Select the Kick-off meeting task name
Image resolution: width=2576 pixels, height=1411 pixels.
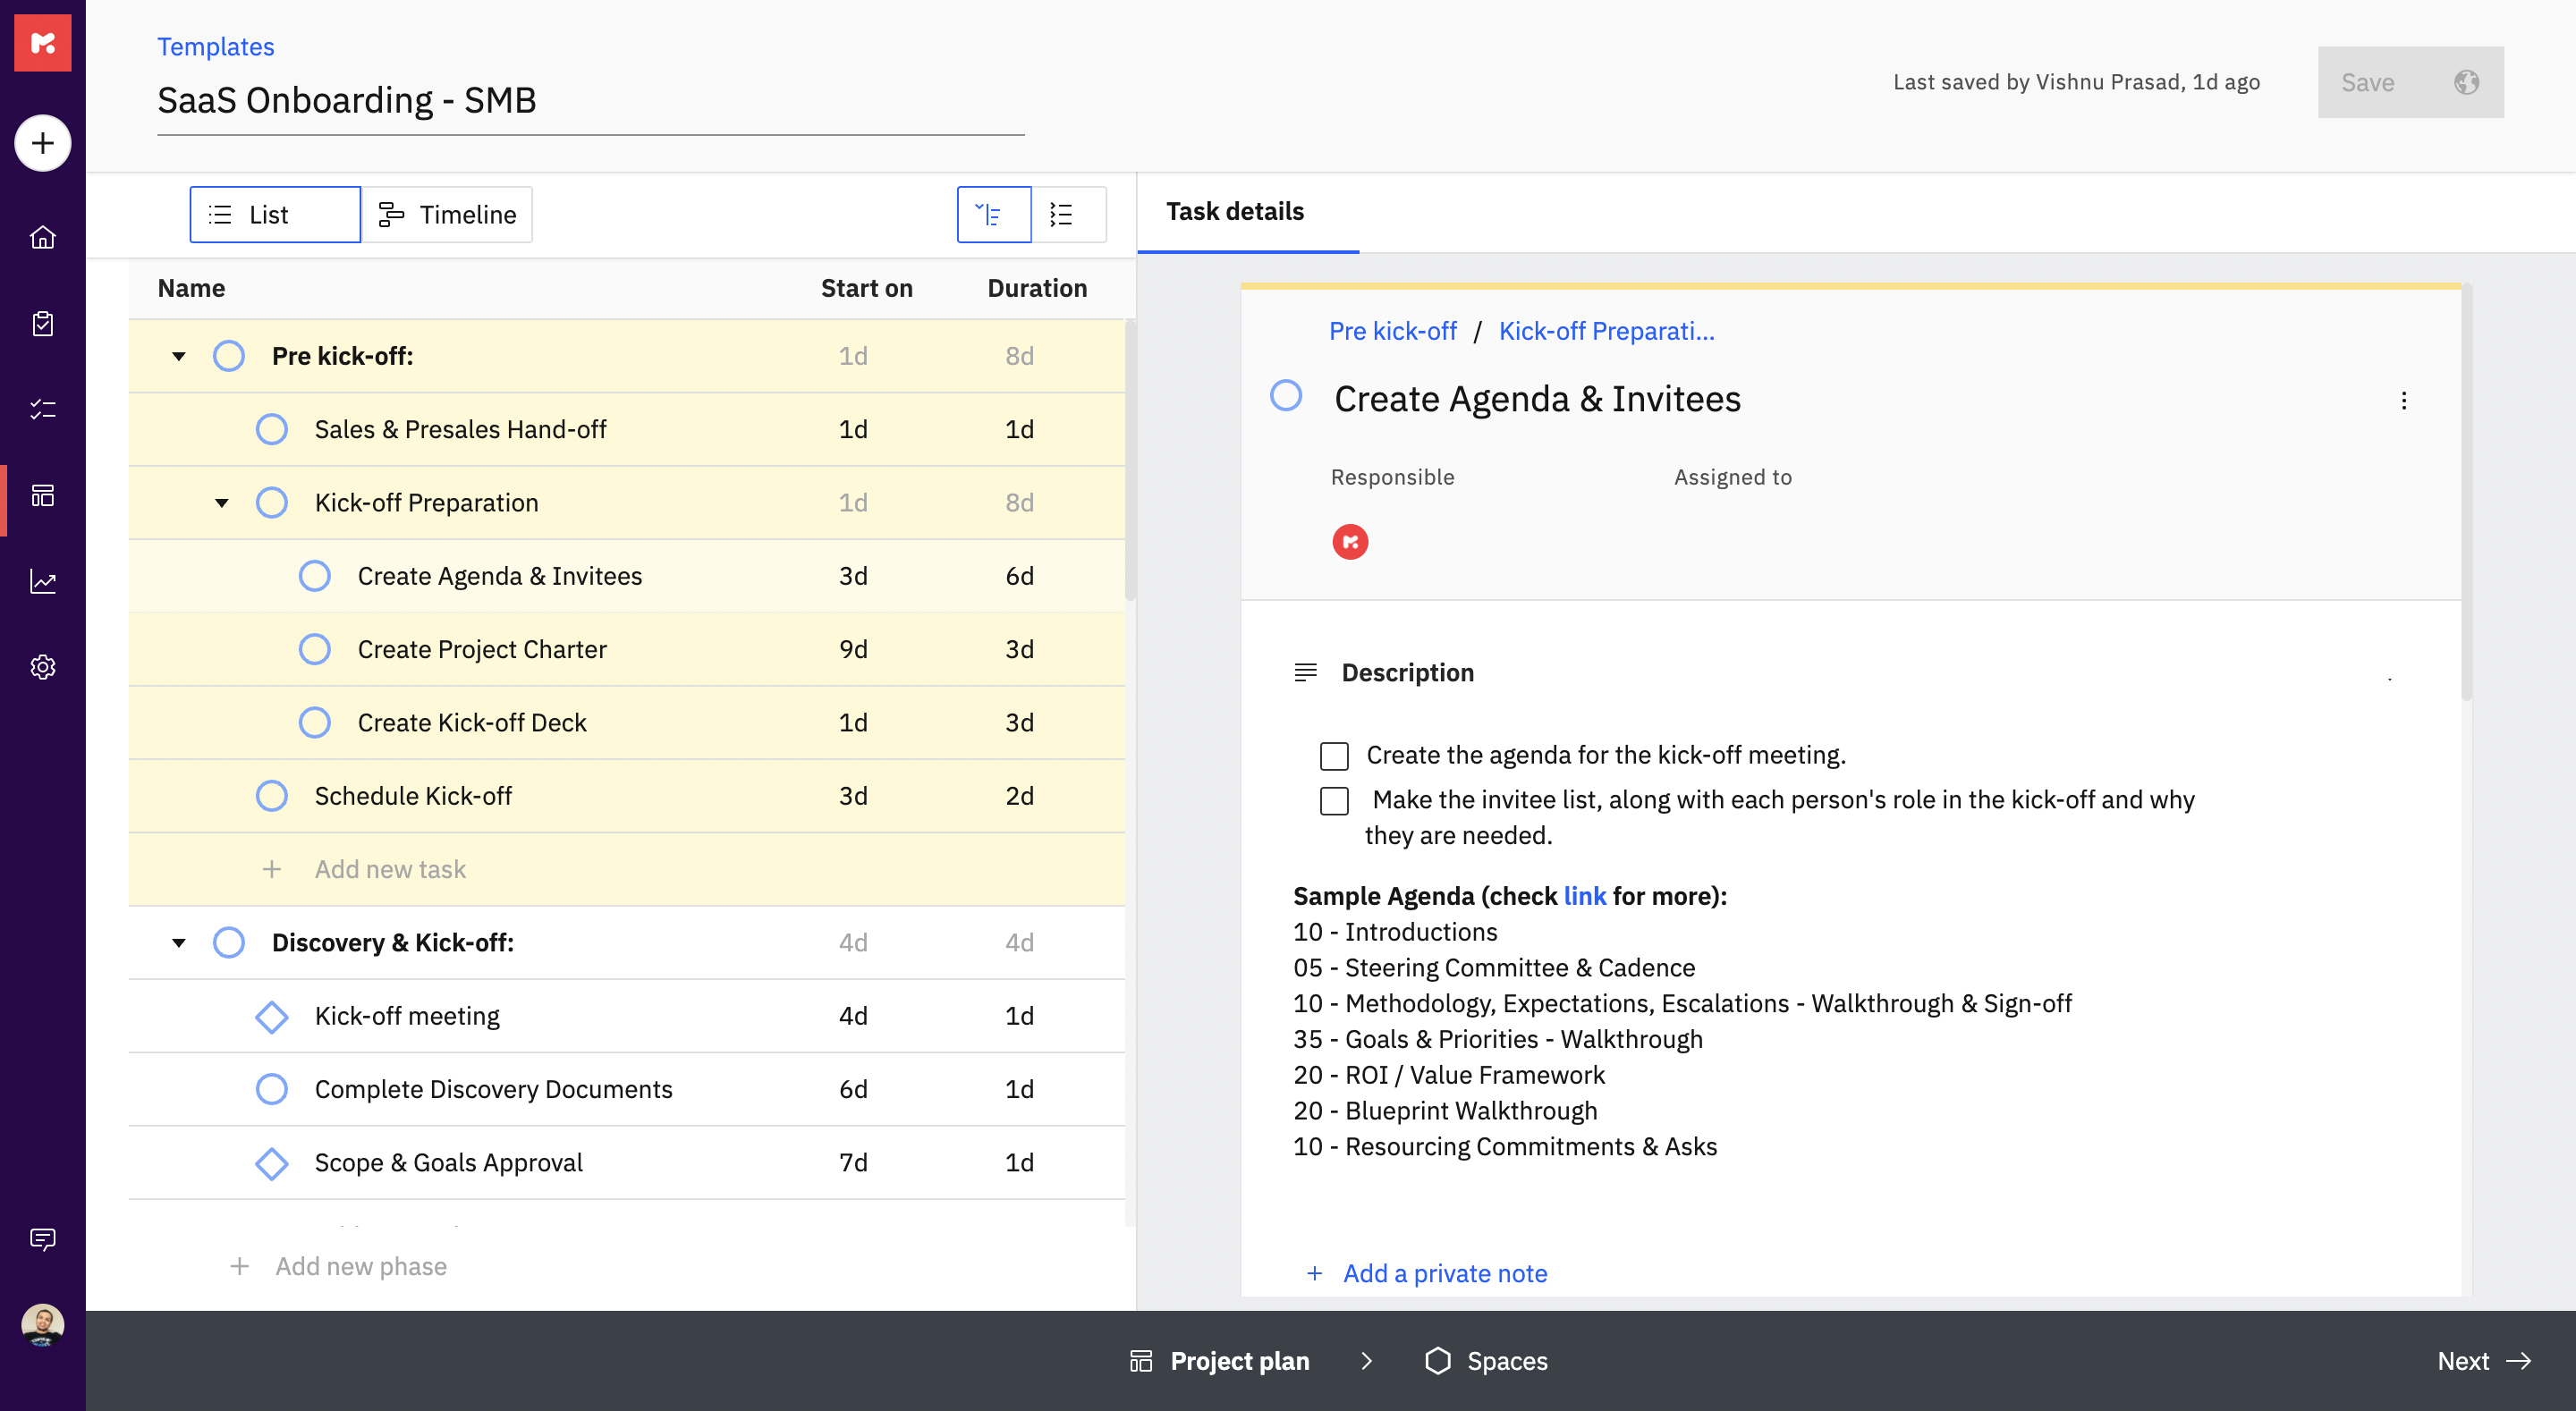[407, 1016]
